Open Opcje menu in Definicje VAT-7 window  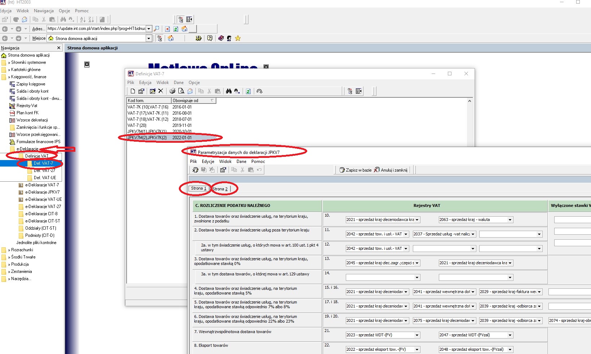[194, 83]
